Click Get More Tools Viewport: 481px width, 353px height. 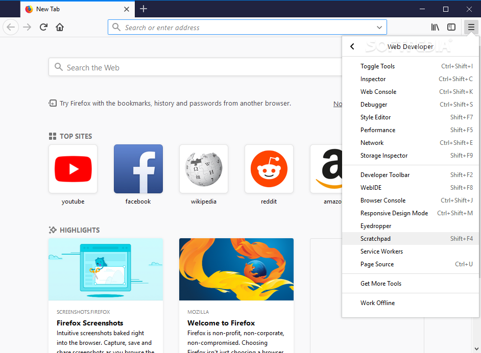pos(381,284)
